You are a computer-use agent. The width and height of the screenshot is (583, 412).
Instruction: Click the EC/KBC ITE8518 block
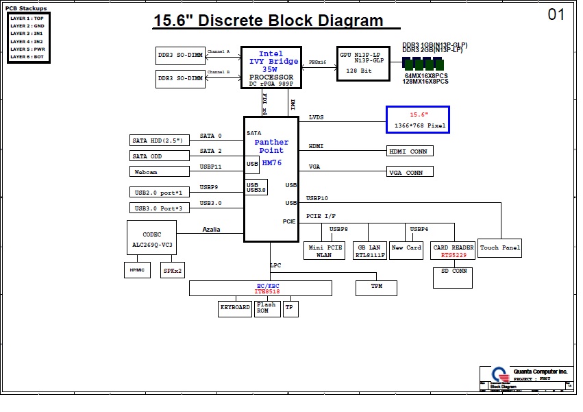pos(260,289)
